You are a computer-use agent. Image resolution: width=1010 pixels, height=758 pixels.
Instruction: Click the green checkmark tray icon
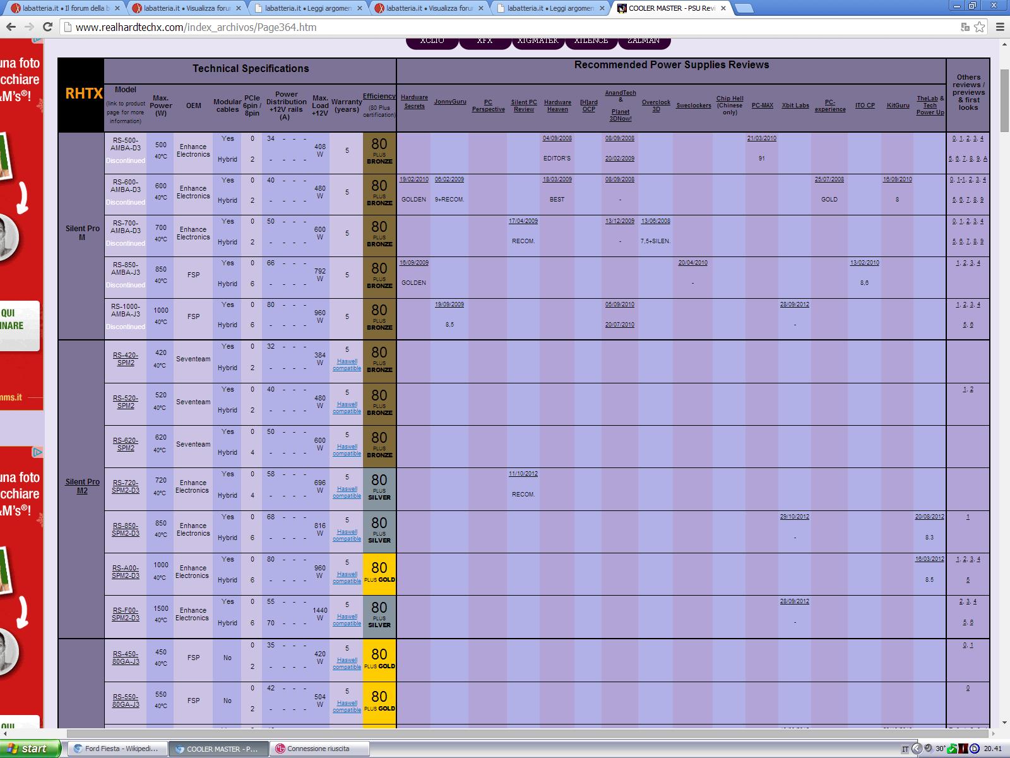[952, 749]
